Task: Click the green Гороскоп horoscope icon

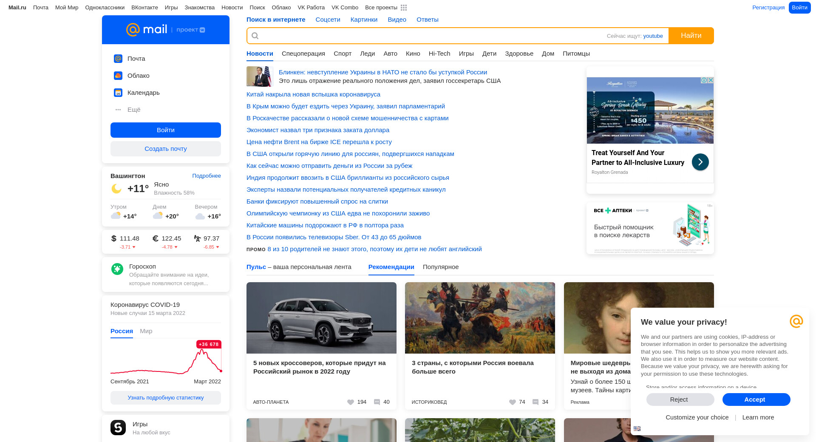Action: 117,269
